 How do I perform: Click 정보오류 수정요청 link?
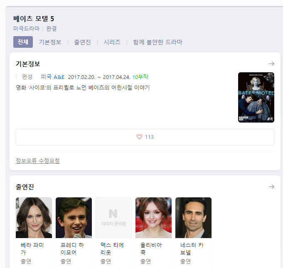(x=37, y=161)
